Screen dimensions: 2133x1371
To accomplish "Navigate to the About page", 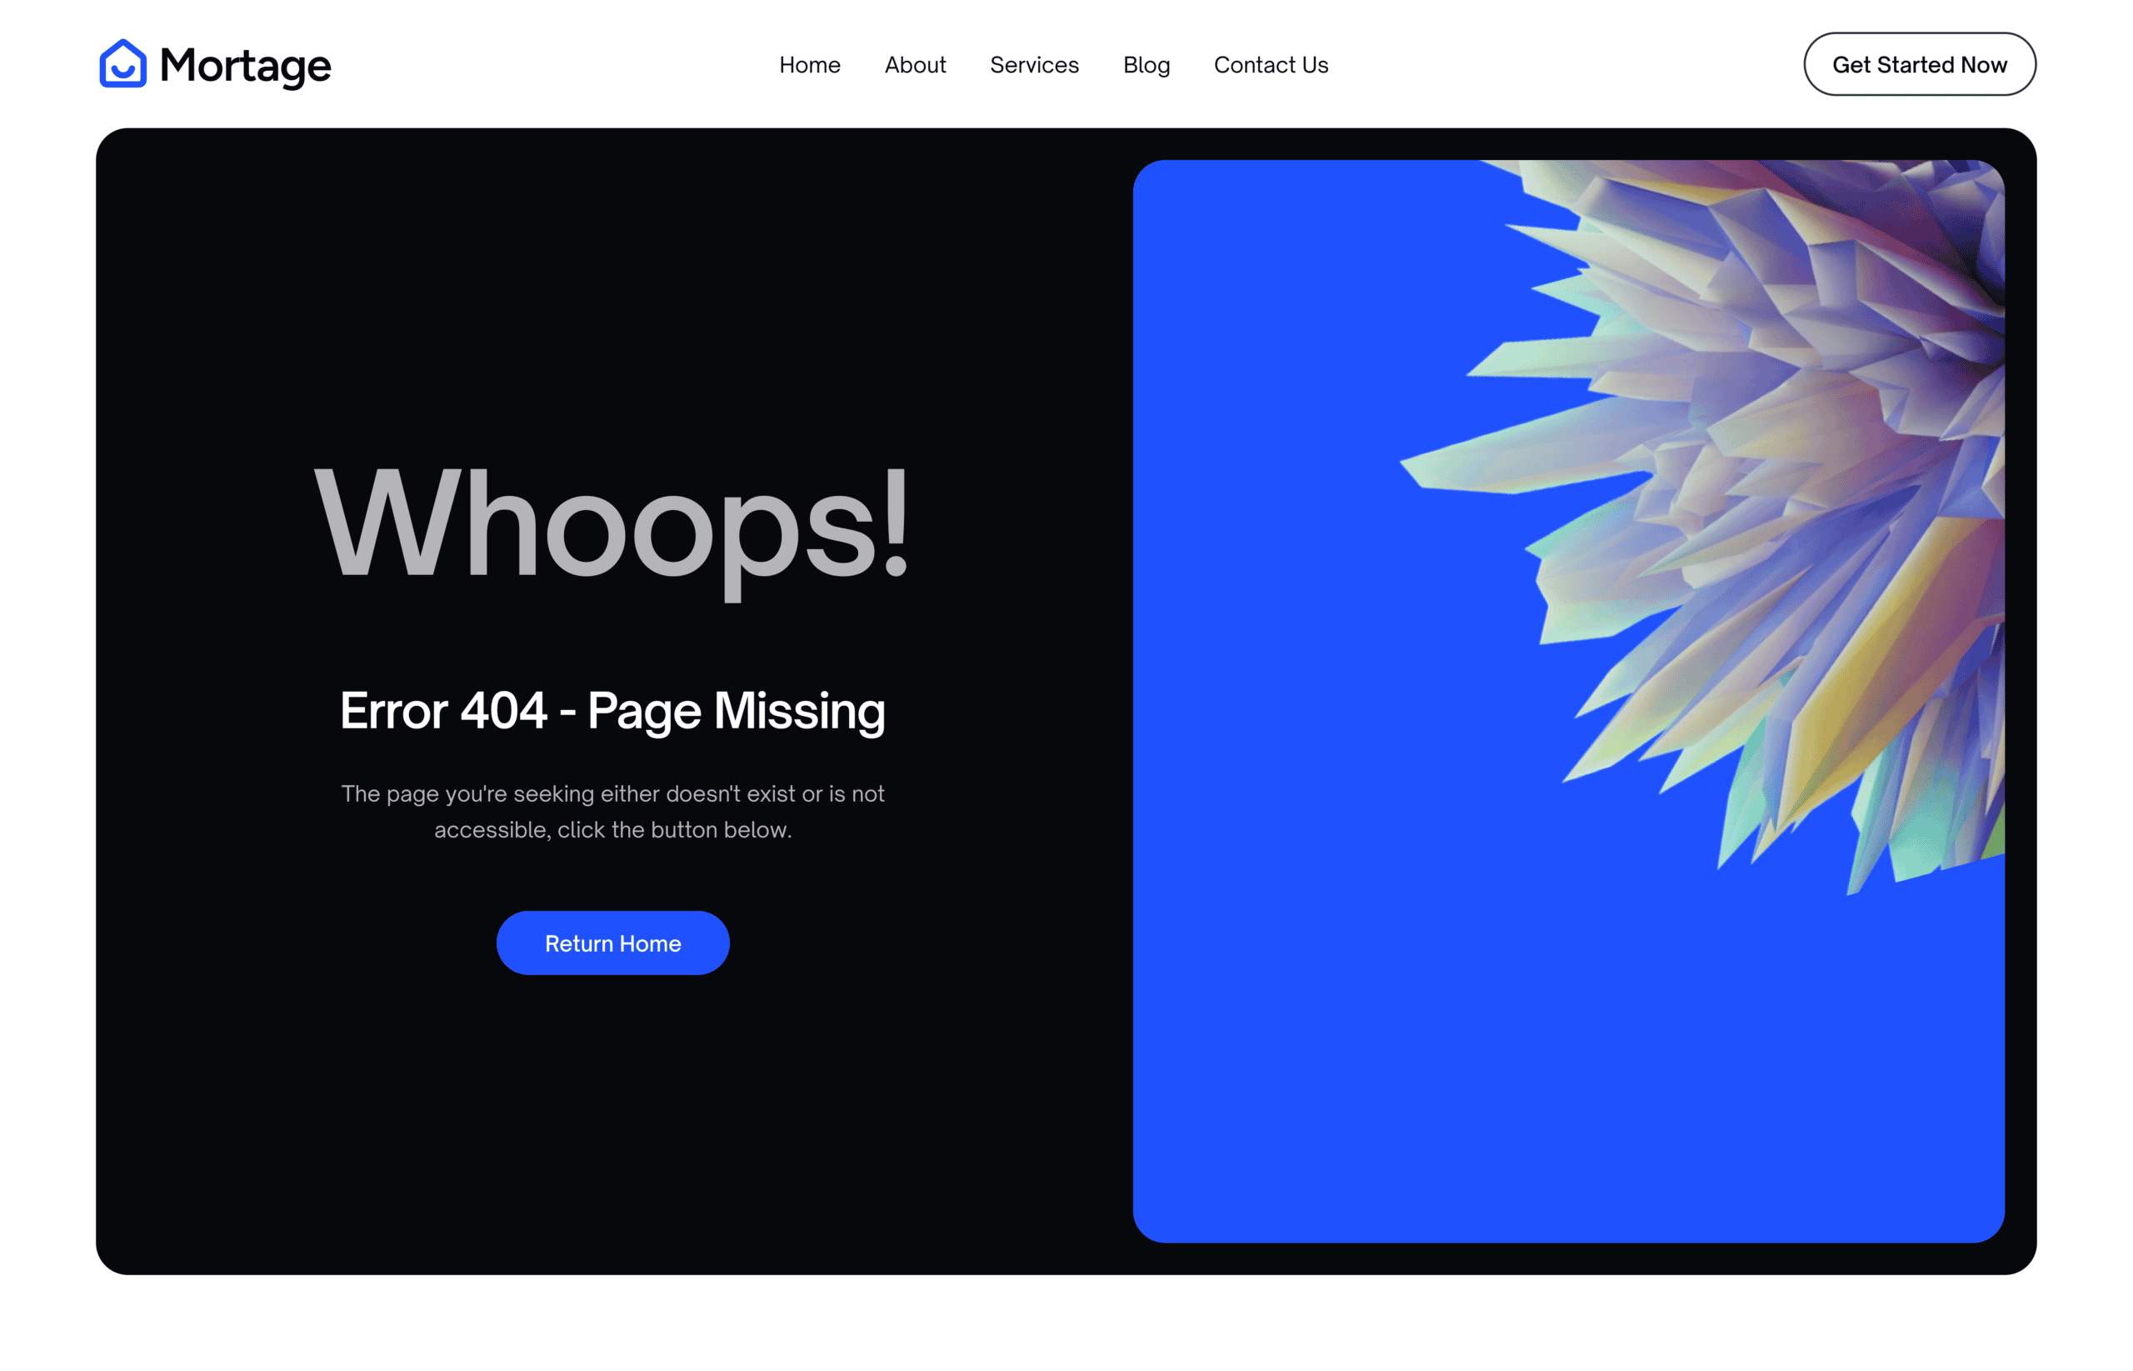I will (915, 65).
